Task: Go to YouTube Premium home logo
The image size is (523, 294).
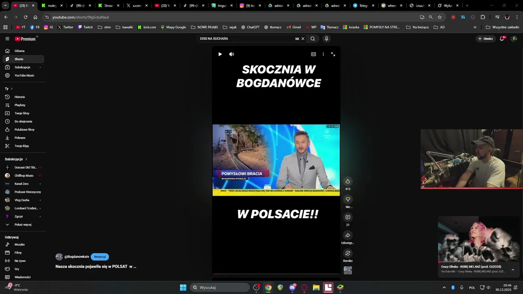Action: click(26, 39)
